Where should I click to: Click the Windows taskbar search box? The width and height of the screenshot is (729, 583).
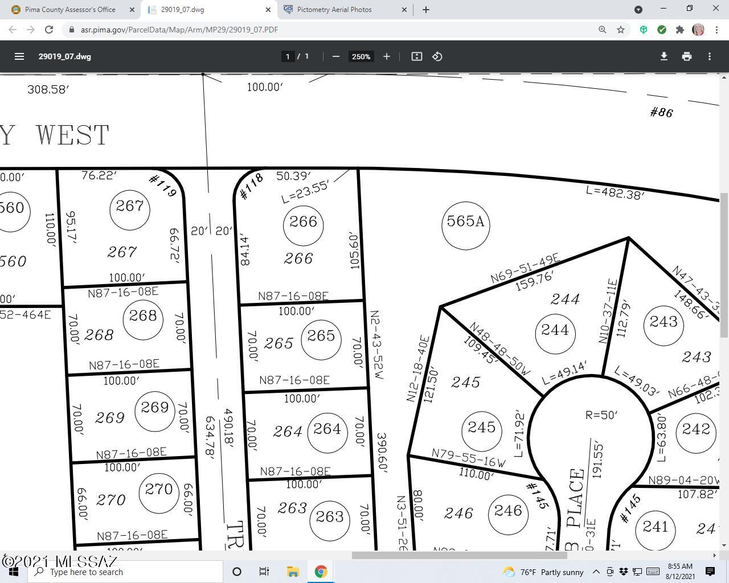pos(125,572)
